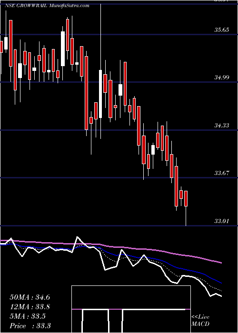Click the blue 12MA line end
Viewport: 238px width, 333px height.
click(x=221, y=283)
